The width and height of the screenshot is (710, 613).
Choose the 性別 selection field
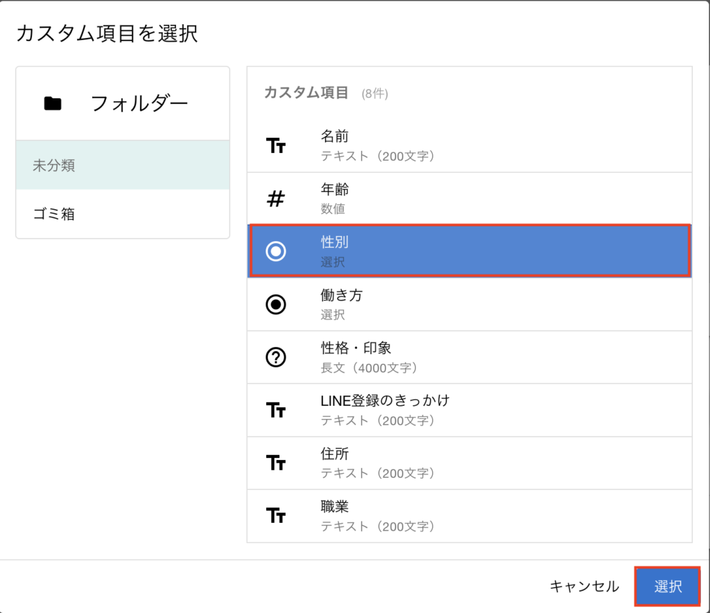click(469, 251)
